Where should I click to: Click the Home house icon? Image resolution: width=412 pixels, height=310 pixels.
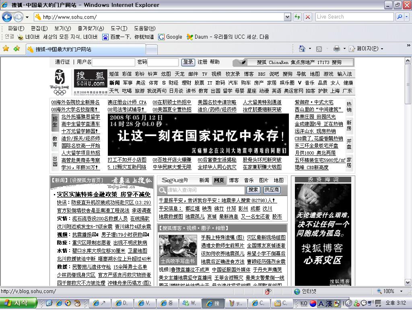coord(302,49)
